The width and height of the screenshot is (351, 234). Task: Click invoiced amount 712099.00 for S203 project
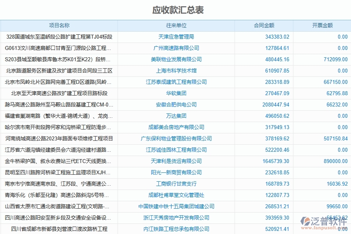click(x=333, y=60)
